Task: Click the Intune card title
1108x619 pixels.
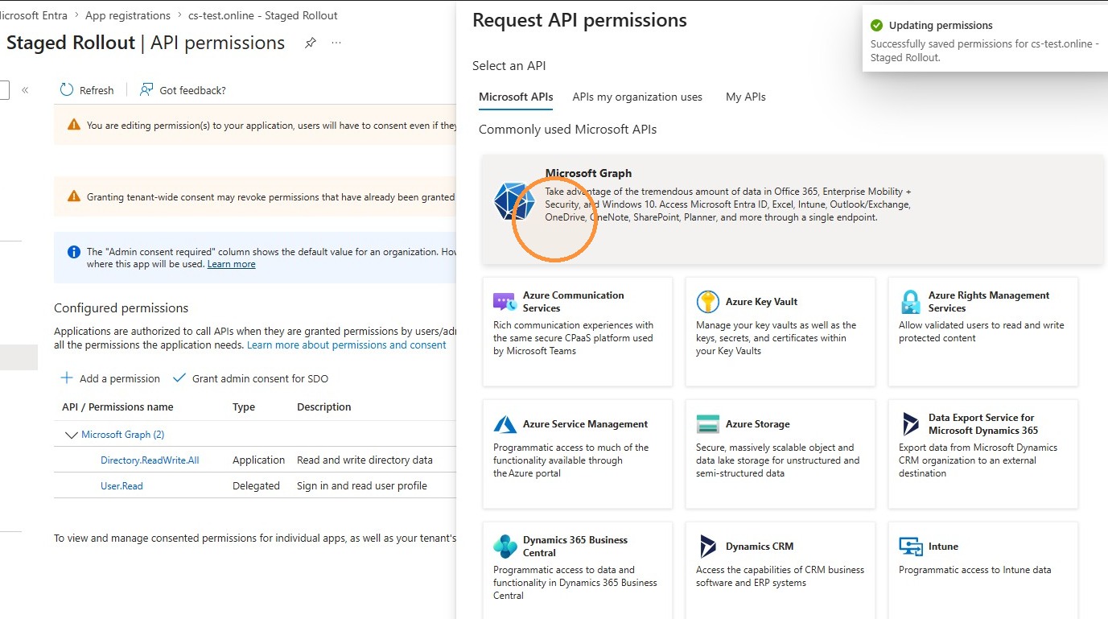Action: click(943, 547)
